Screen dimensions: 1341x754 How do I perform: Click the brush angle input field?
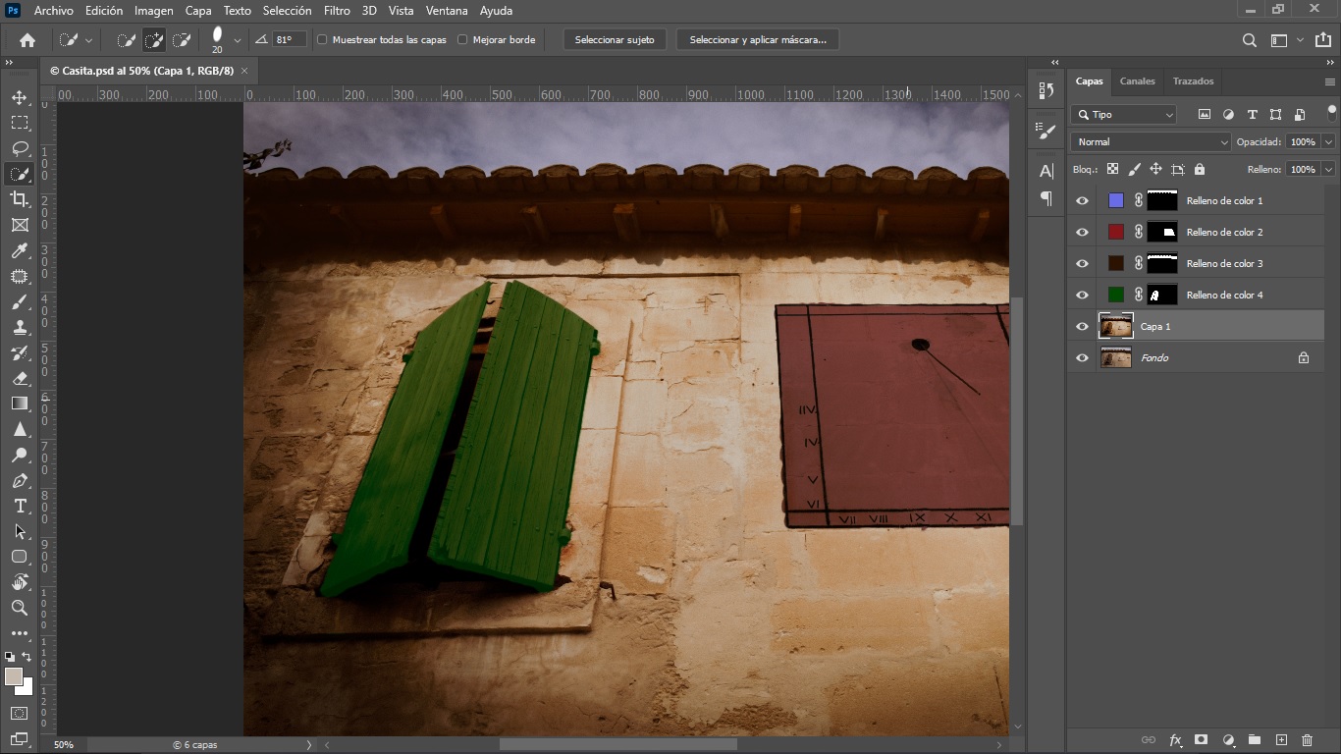(x=290, y=40)
